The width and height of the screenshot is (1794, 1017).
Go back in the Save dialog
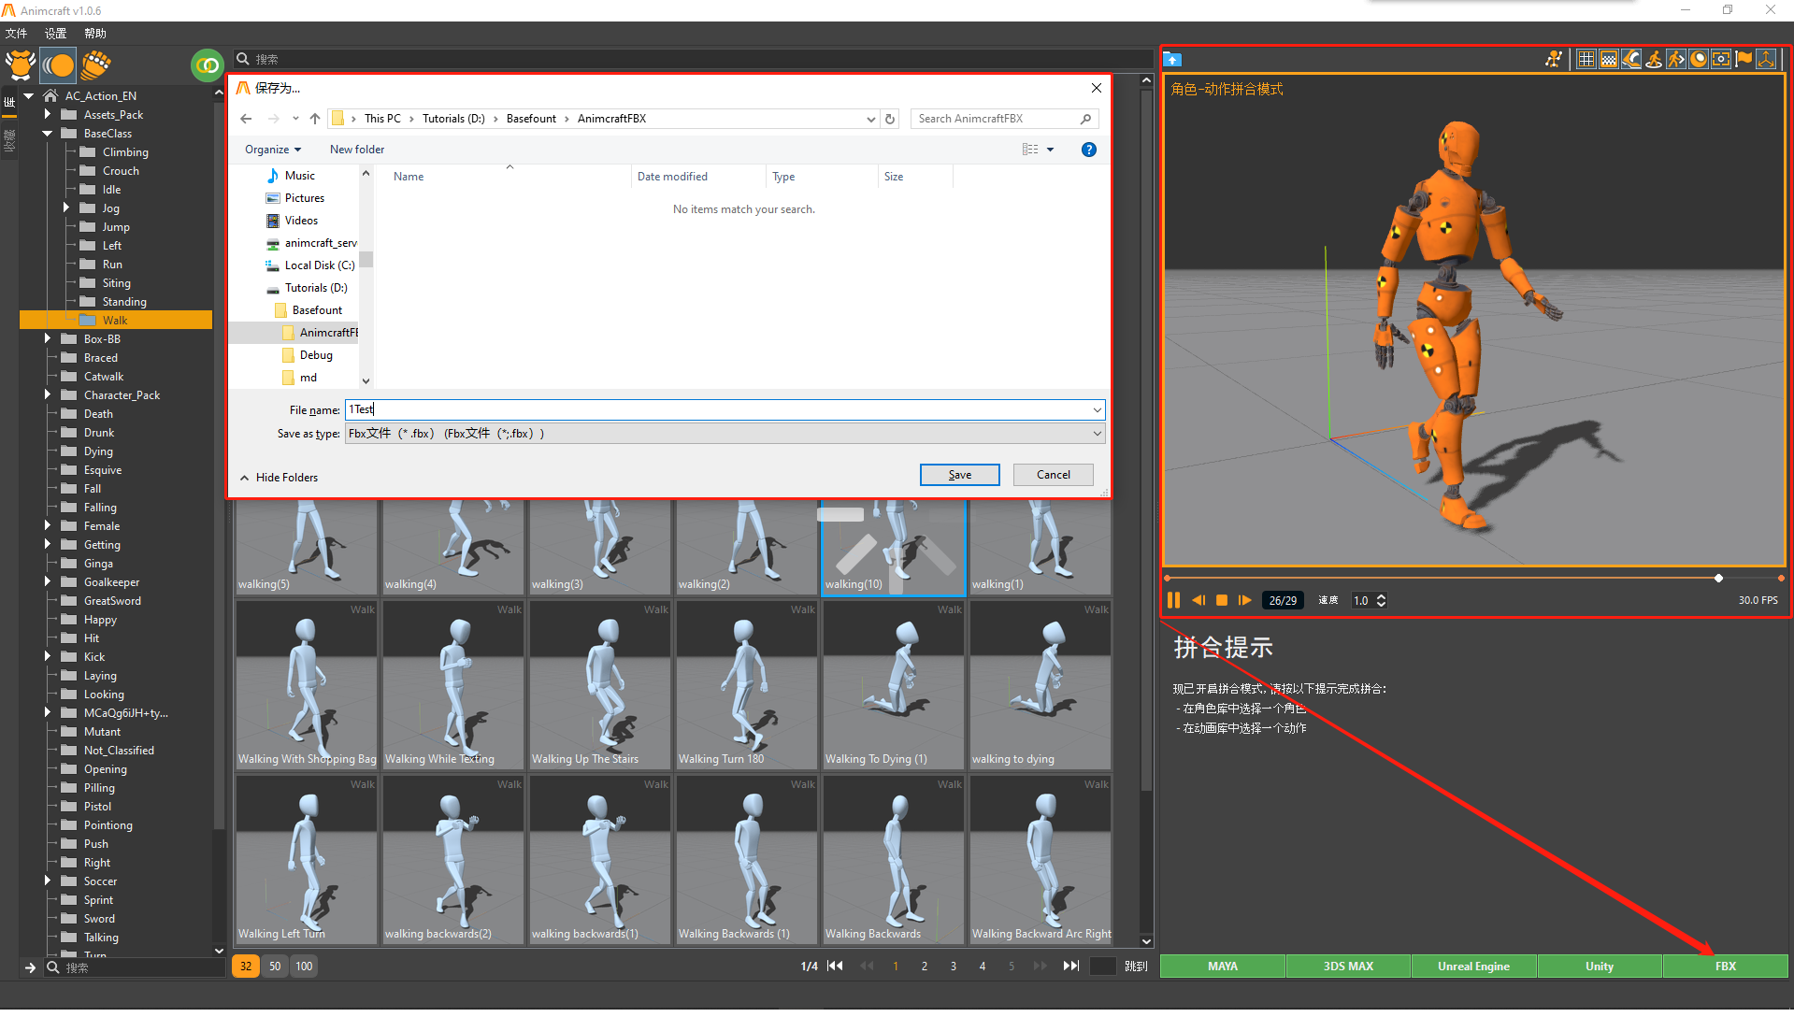point(246,119)
